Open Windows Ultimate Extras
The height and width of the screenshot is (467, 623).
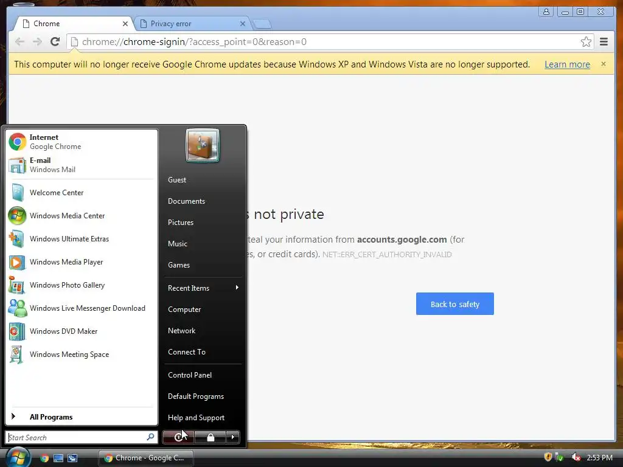pyautogui.click(x=82, y=238)
